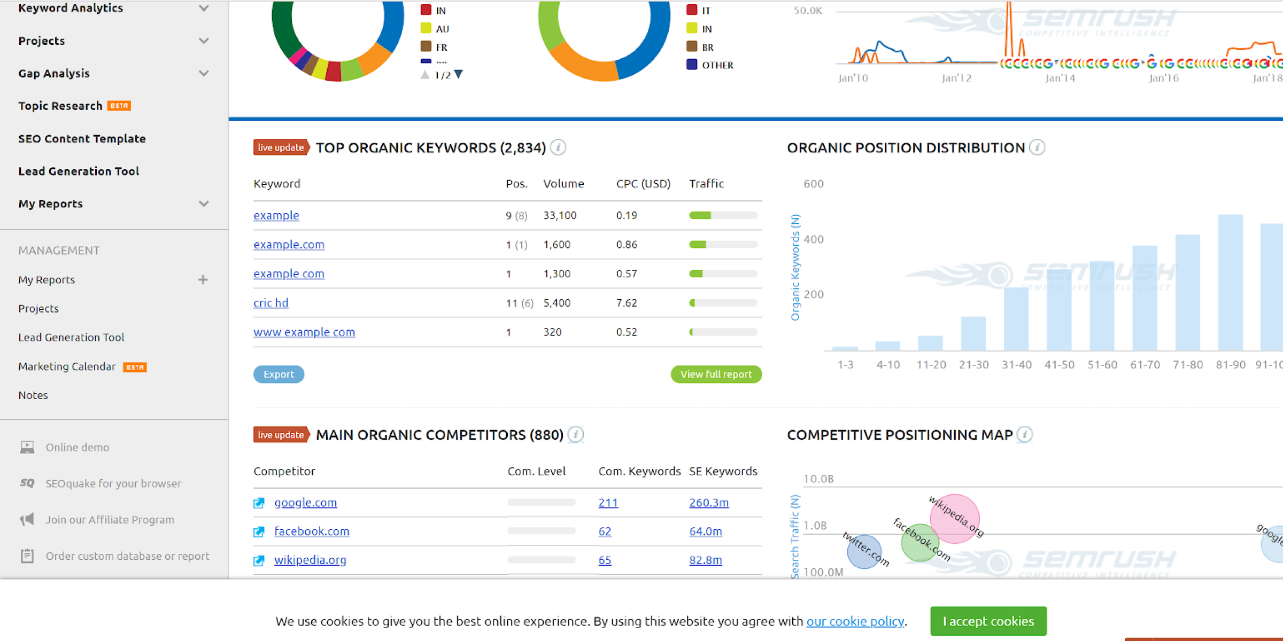The image size is (1283, 641).
Task: Click the SEOquake SQ icon
Action: tap(27, 483)
